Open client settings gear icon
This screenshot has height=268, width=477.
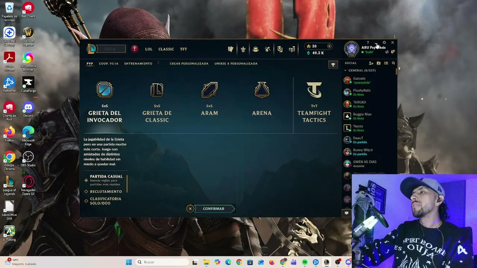click(x=384, y=42)
